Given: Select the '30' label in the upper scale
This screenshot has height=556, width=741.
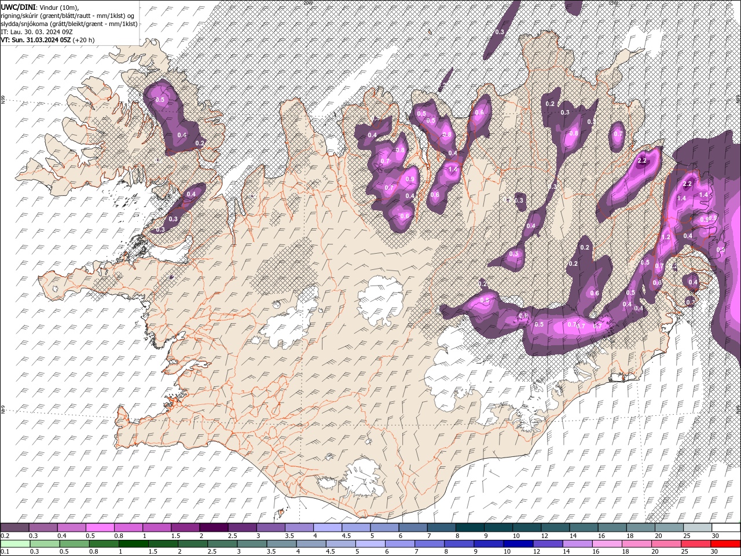Looking at the screenshot, I should click(x=716, y=536).
